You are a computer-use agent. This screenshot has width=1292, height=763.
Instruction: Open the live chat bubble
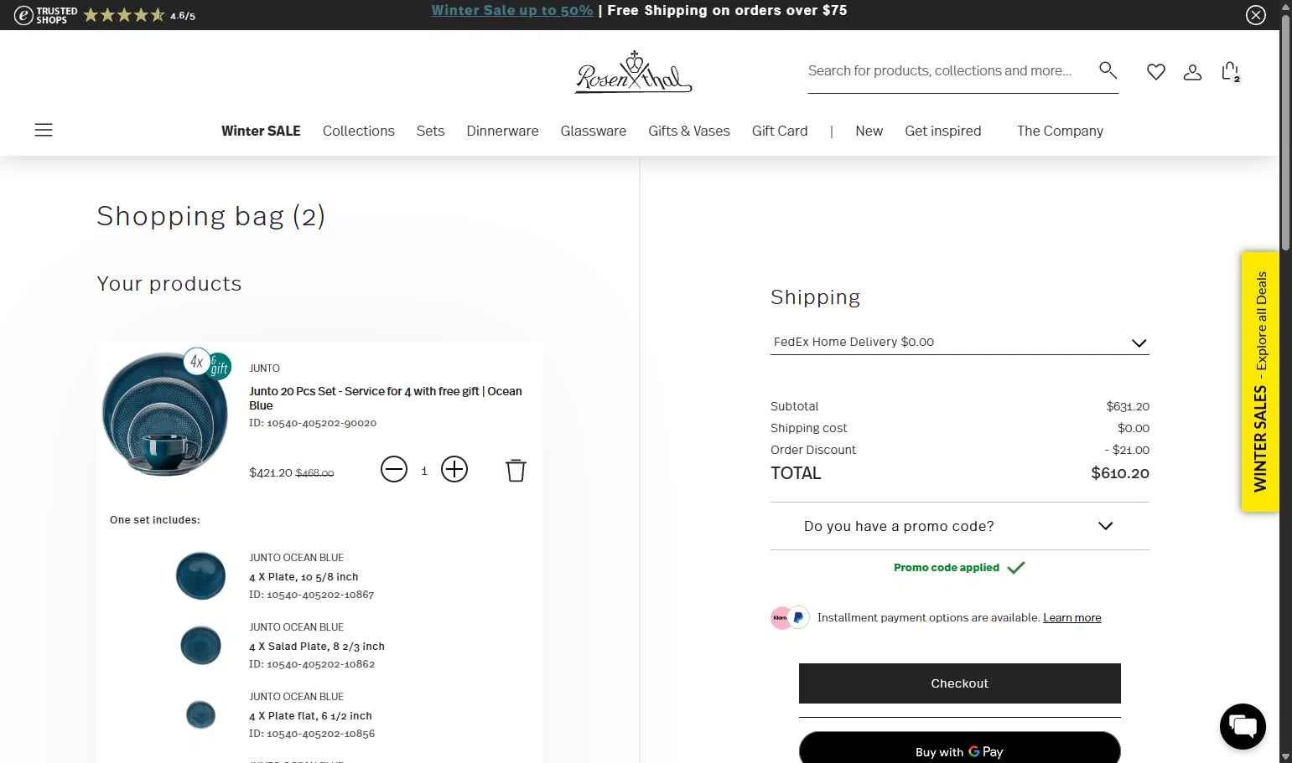(1243, 726)
